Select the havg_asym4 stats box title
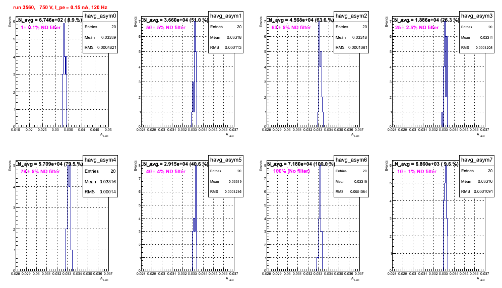 [x=100, y=160]
